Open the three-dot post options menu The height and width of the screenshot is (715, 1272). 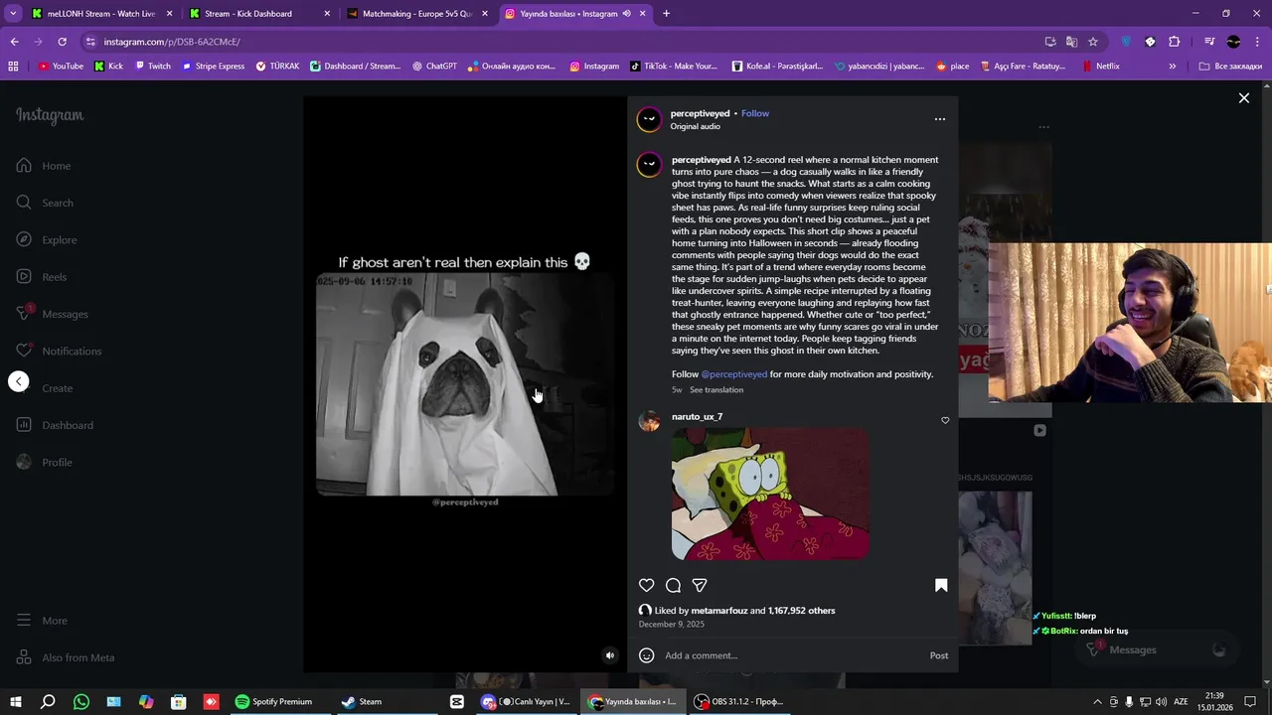(940, 119)
